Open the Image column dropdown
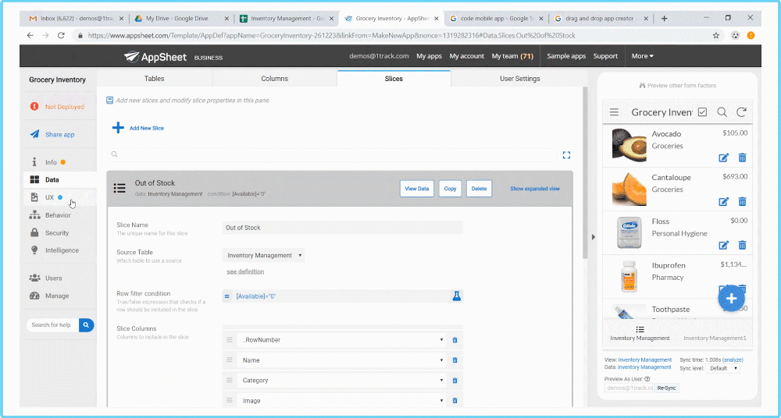 coord(341,401)
